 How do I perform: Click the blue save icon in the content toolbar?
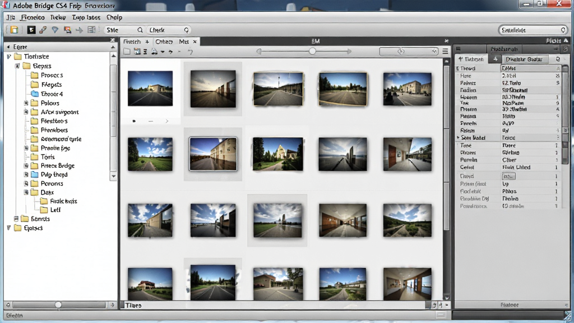point(137,52)
